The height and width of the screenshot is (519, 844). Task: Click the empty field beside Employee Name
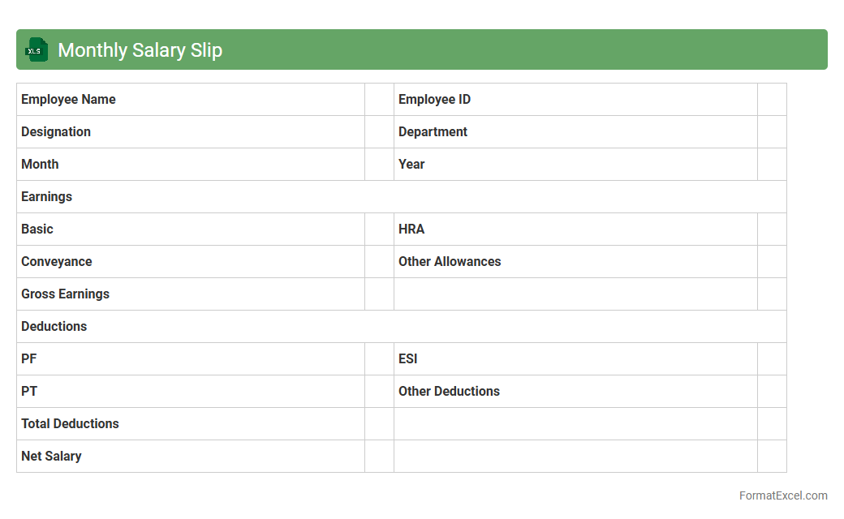379,100
